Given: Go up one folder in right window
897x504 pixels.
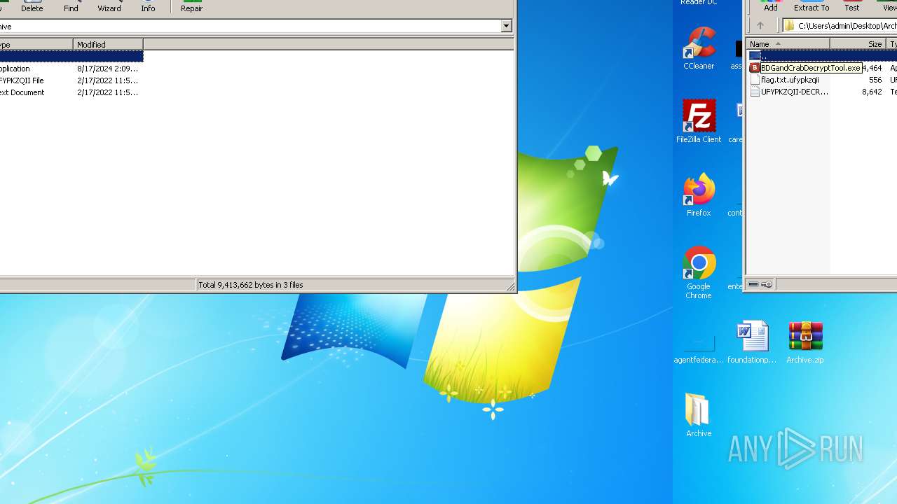Looking at the screenshot, I should pos(760,25).
